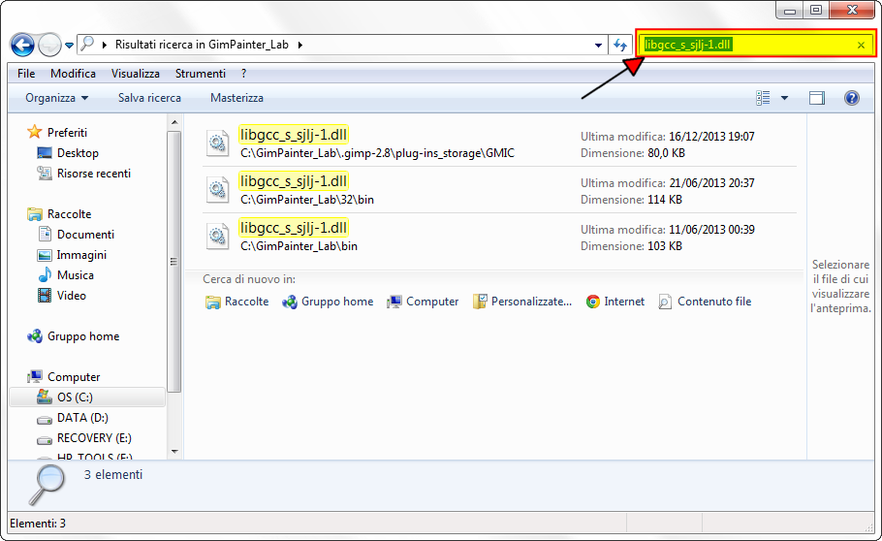The width and height of the screenshot is (882, 541).
Task: Open the Musica library
Action: pos(76,275)
